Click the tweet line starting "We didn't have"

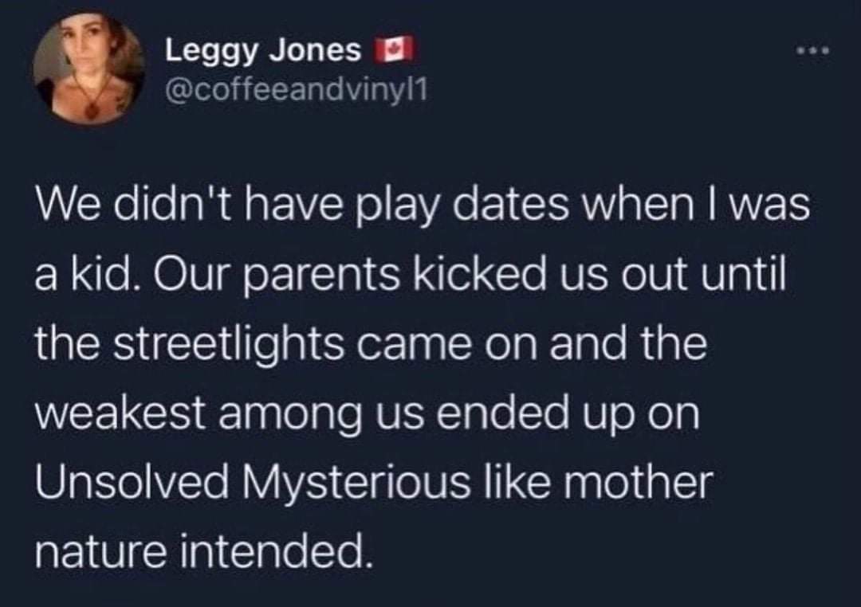(423, 206)
